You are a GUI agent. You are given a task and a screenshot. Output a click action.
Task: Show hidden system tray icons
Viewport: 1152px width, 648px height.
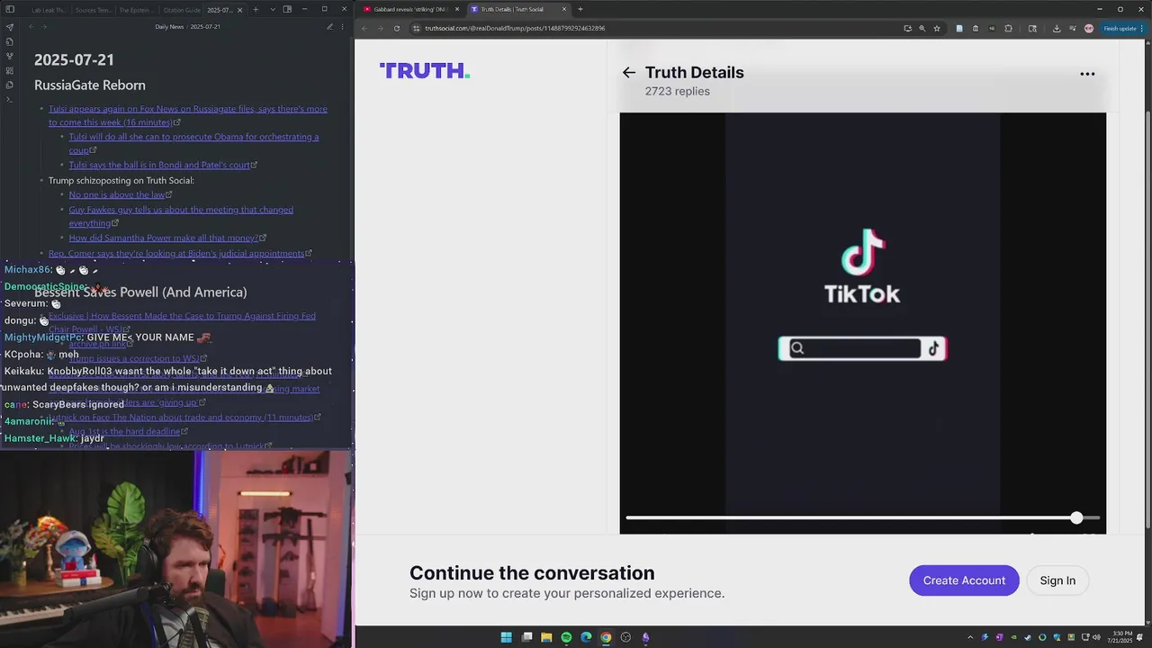click(x=970, y=637)
